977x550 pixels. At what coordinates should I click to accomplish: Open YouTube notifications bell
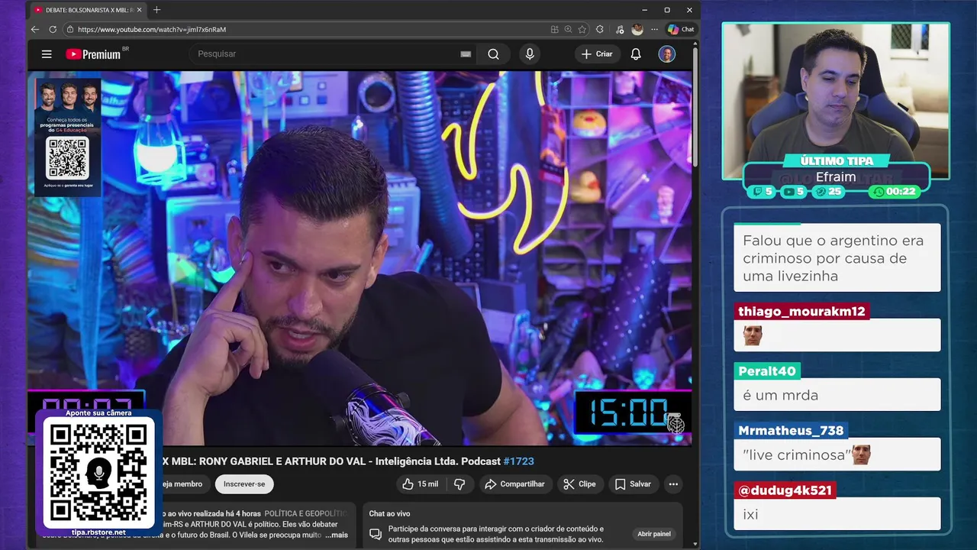pyautogui.click(x=636, y=54)
